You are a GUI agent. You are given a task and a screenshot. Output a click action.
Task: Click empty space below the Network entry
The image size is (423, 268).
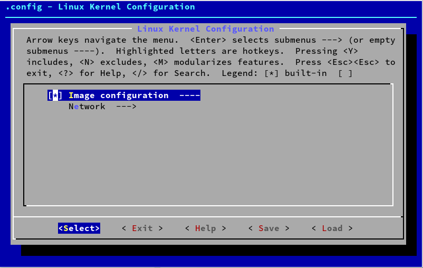point(208,158)
